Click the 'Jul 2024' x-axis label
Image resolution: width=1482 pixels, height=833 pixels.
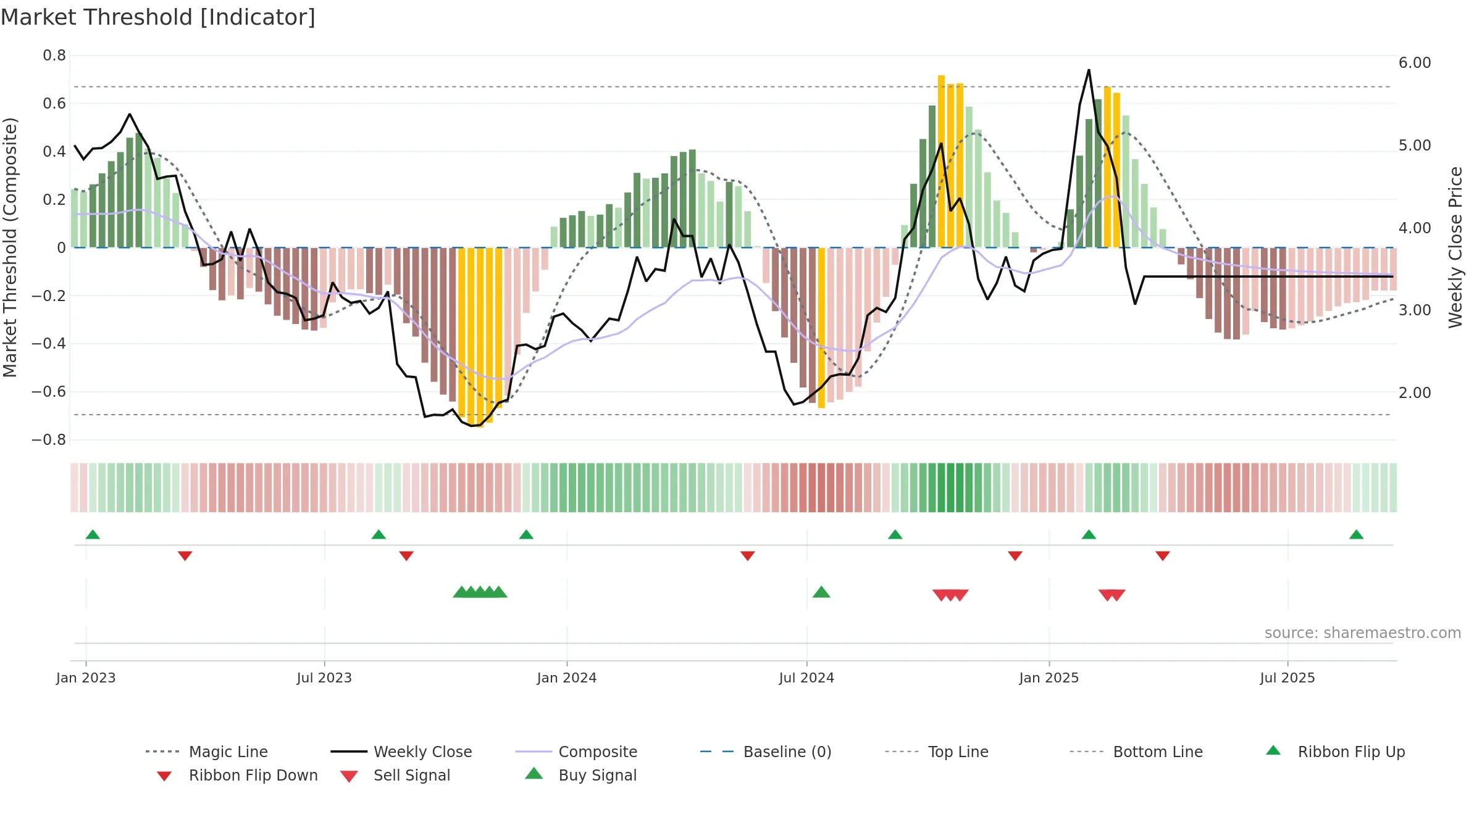pos(806,678)
